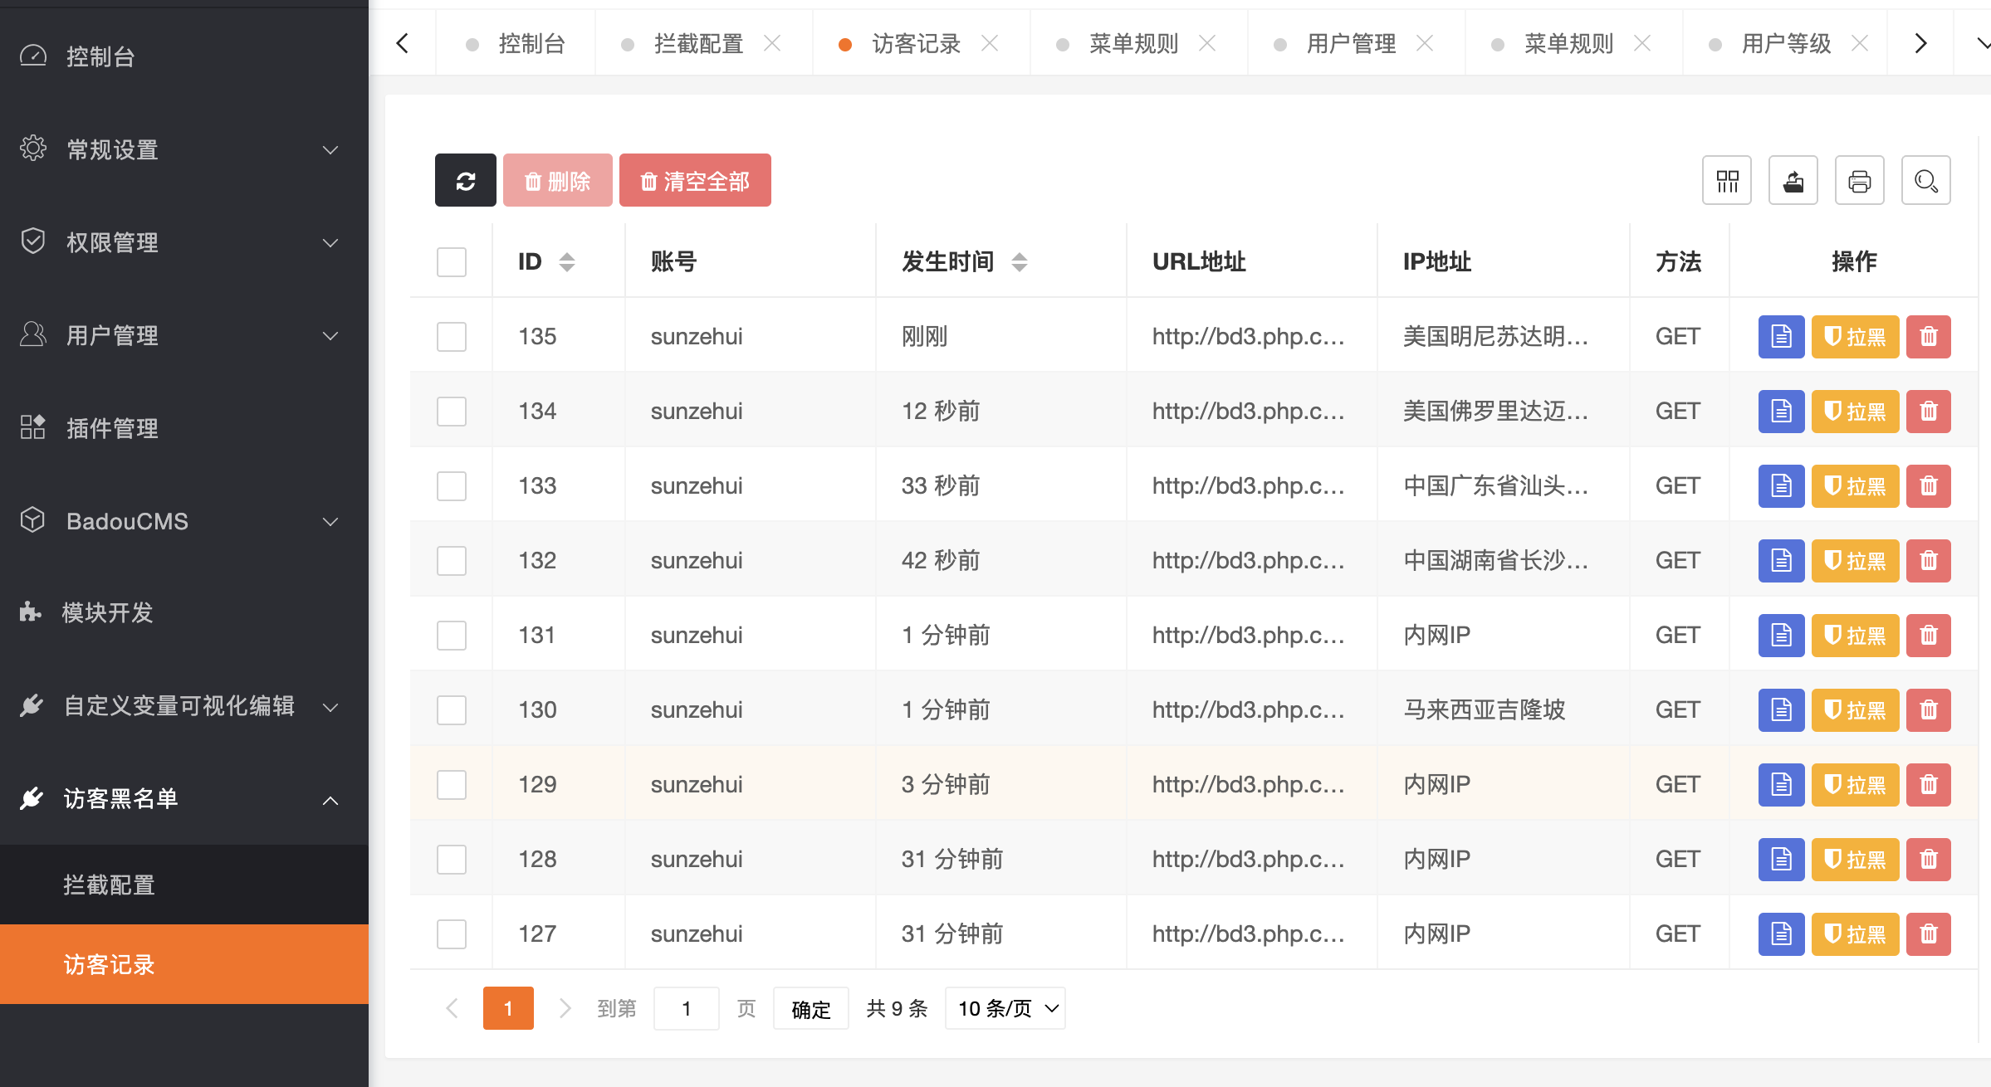
Task: Click the export table icon
Action: (x=1793, y=180)
